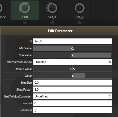118x117 pixels.
Task: Click the target icon below the 1.00 knob
Action: coord(25,22)
